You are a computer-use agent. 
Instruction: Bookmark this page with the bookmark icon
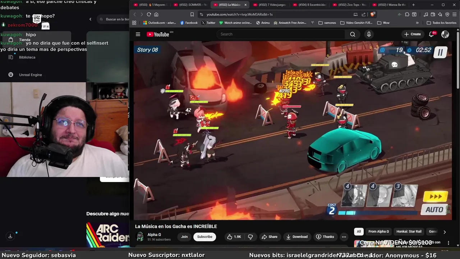click(192, 14)
